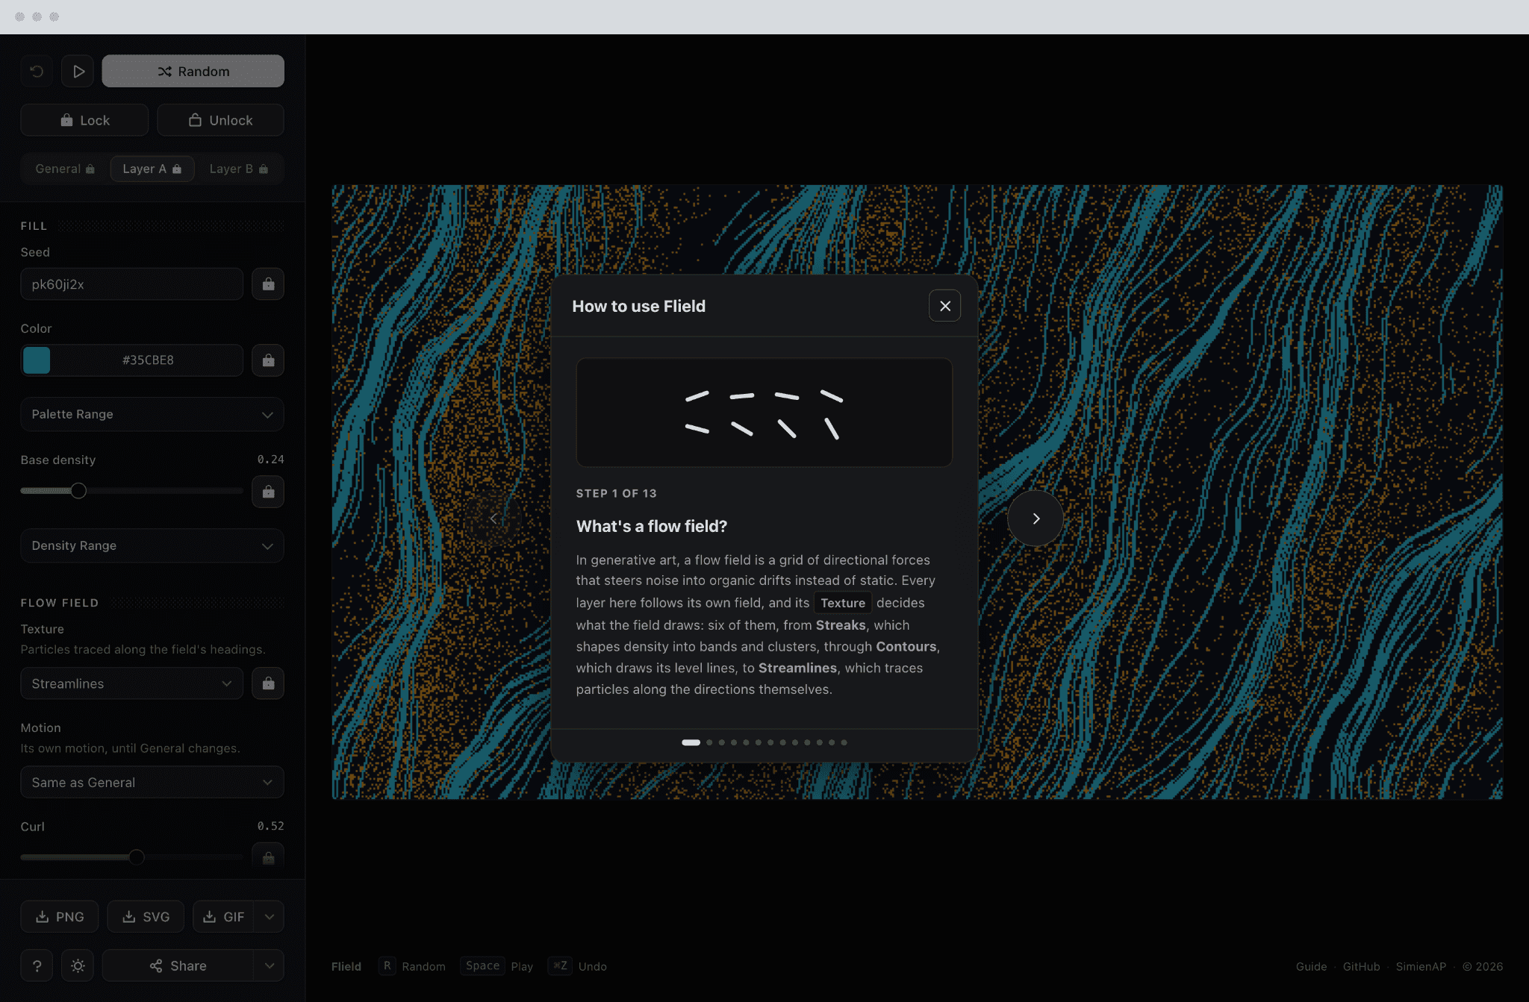Toggle the Curl lock icon
Screen dimensions: 1529x1002
[x=268, y=858]
